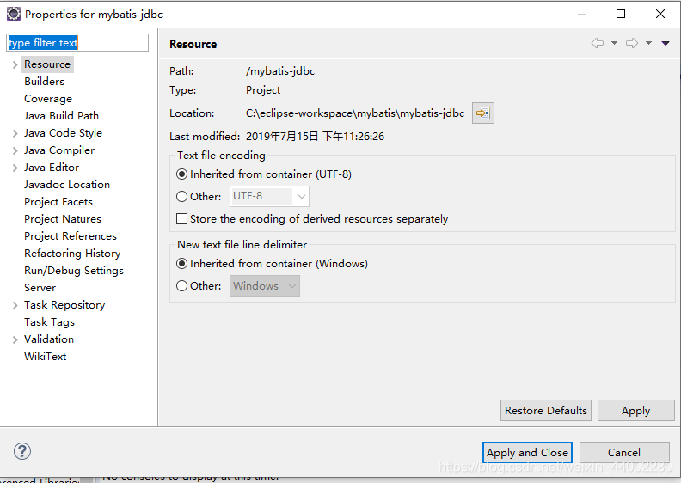
Task: Open the view menu triangle in header
Action: tap(666, 43)
